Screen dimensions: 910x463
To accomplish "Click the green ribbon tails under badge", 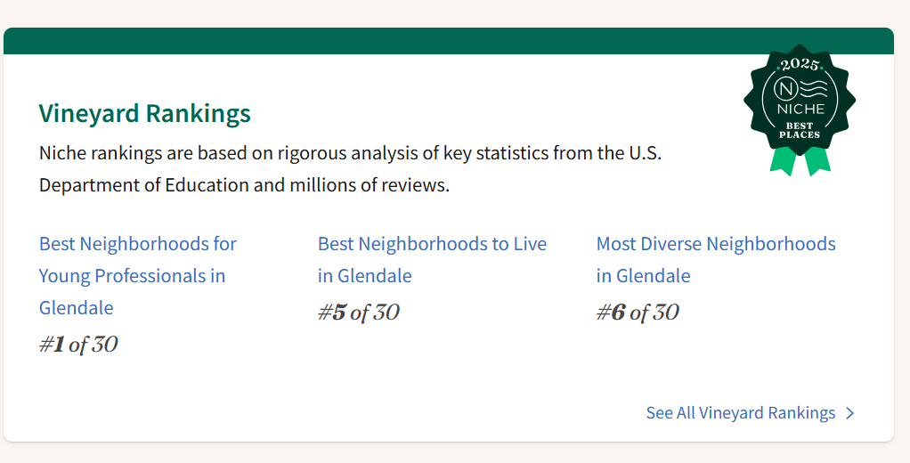I will tap(800, 161).
